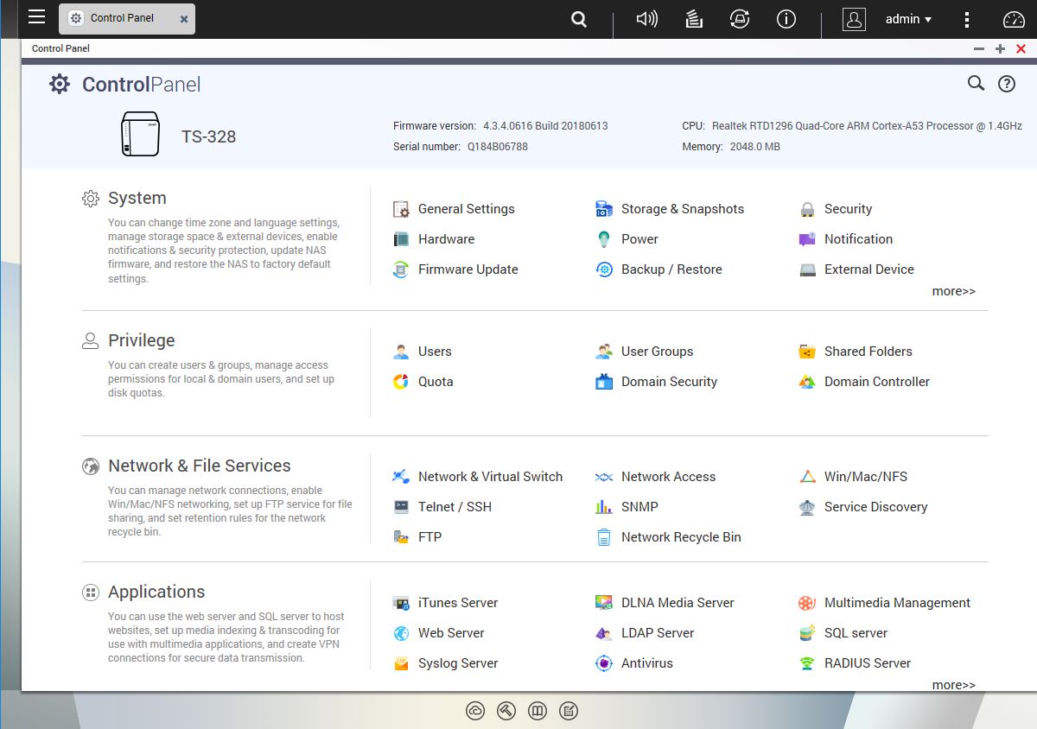1037x729 pixels.
Task: Open Telnet / SSH settings
Action: point(454,507)
